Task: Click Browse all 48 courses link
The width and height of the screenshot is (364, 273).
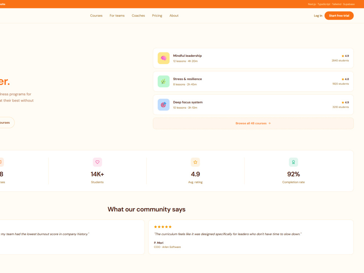Action: [x=253, y=123]
